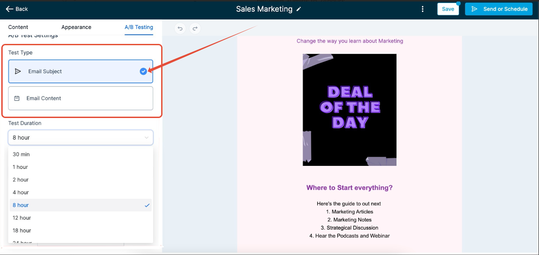Screen dimensions: 539x255
Task: Click the back arrow icon
Action: coord(9,9)
